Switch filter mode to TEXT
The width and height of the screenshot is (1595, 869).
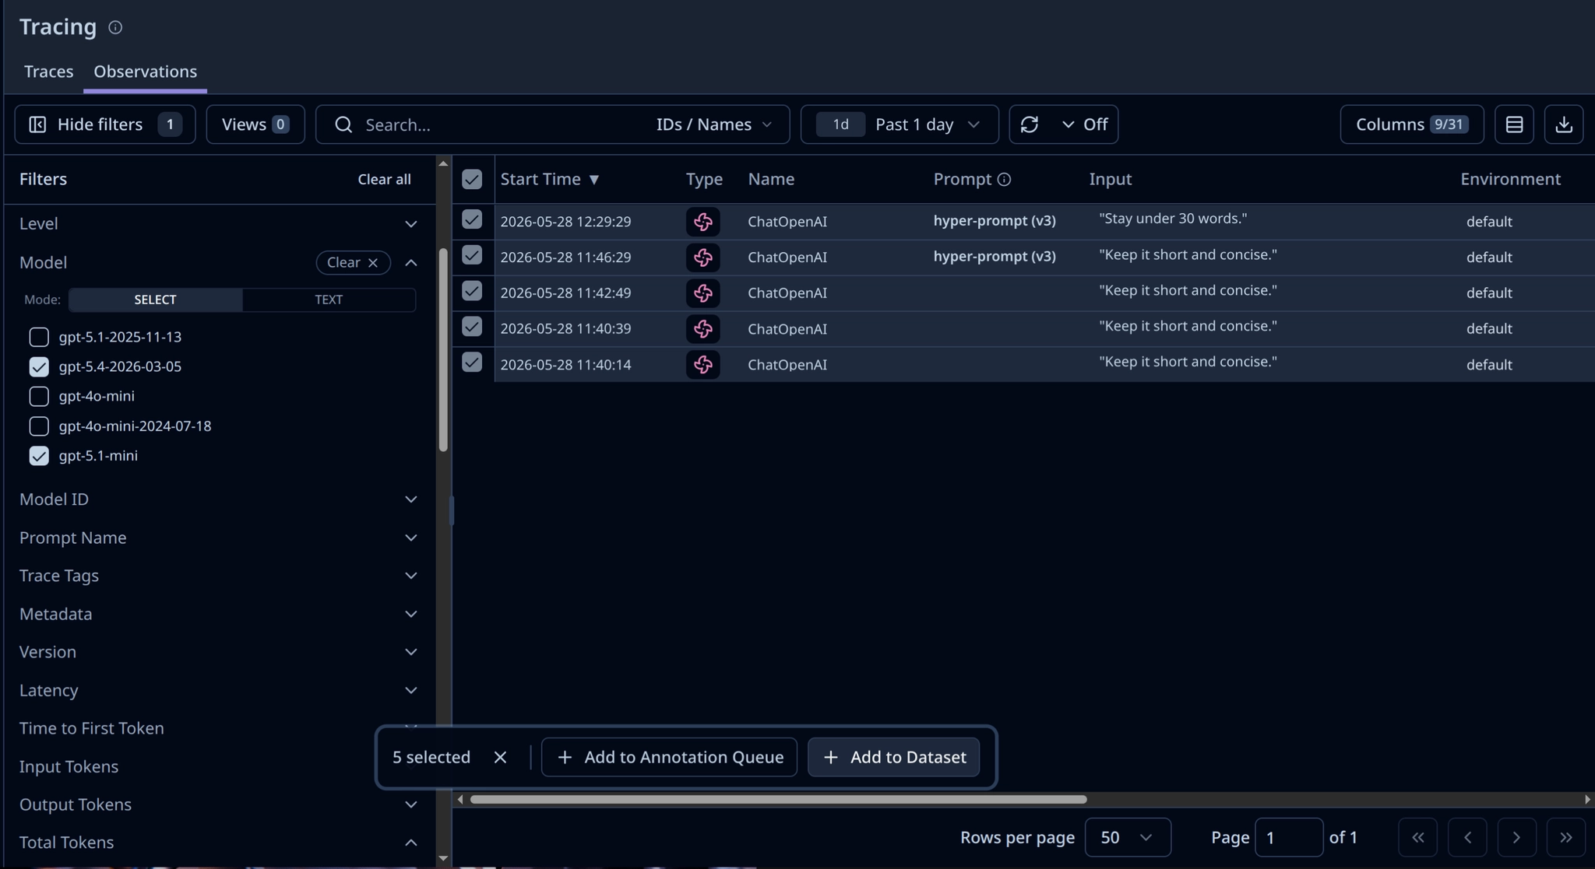pos(328,300)
